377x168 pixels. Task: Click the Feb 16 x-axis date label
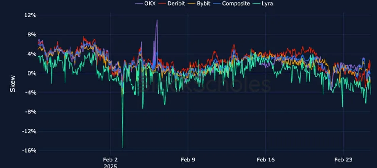pyautogui.click(x=266, y=160)
